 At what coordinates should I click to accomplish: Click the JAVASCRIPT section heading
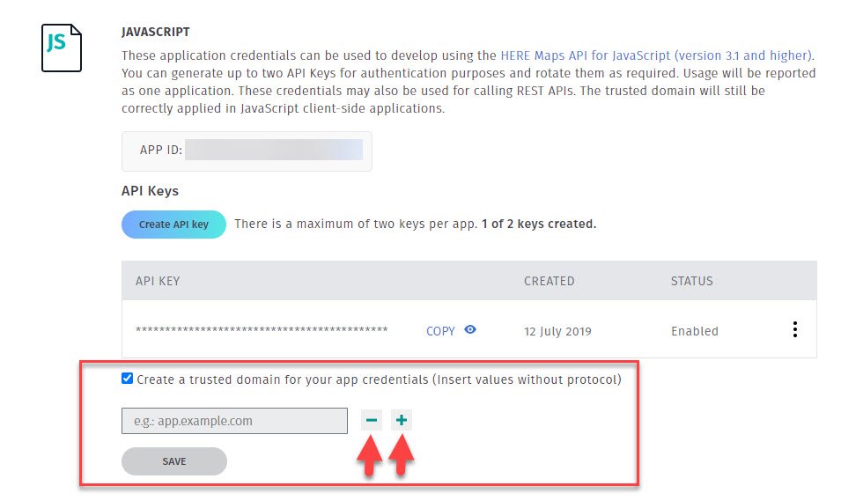(x=156, y=32)
